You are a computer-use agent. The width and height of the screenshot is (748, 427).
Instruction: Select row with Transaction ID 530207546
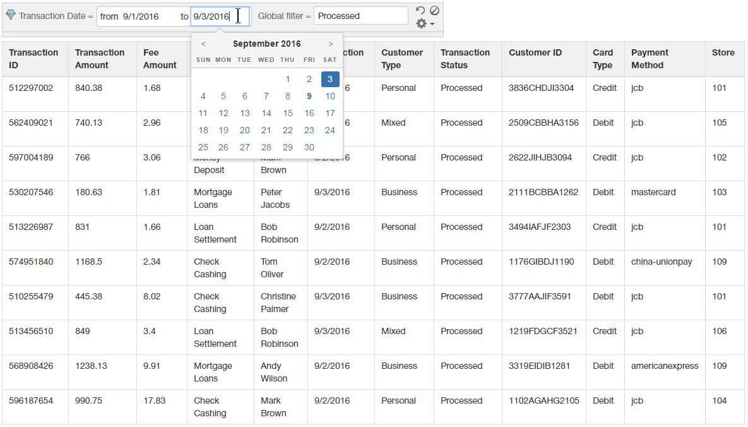pyautogui.click(x=31, y=192)
